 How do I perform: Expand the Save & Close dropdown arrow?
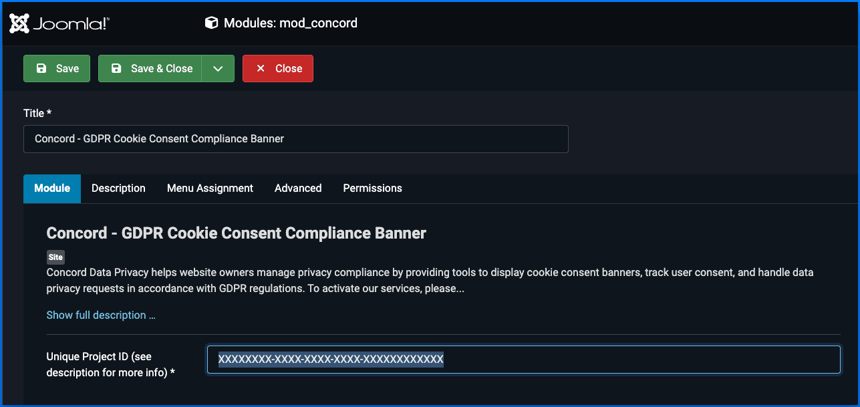pyautogui.click(x=218, y=69)
